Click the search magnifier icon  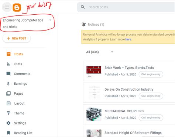(x=83, y=7)
